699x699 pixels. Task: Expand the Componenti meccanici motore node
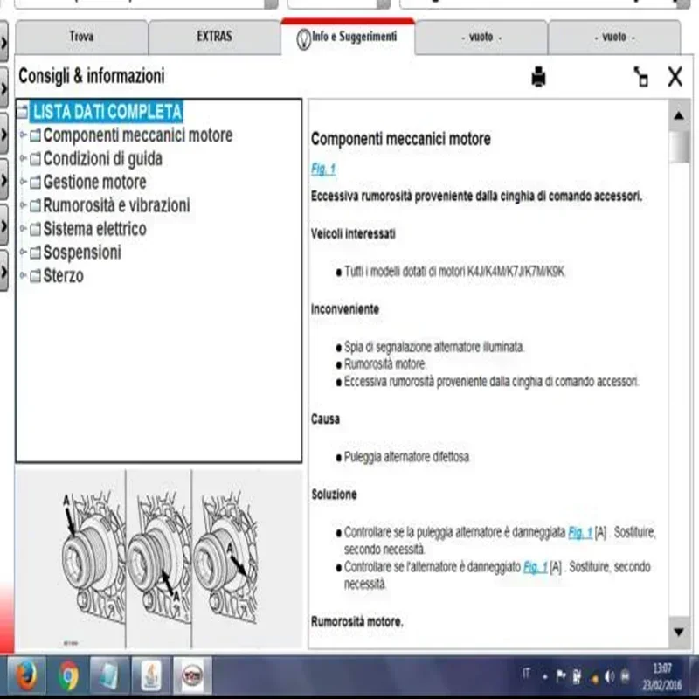(x=23, y=135)
